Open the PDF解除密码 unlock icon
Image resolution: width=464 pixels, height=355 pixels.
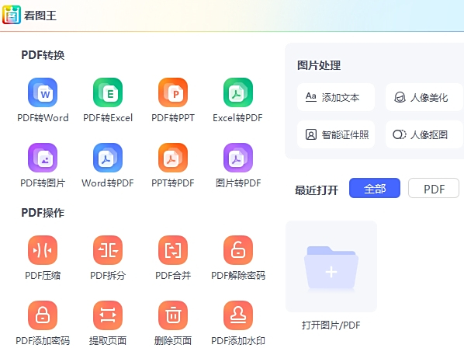click(238, 250)
